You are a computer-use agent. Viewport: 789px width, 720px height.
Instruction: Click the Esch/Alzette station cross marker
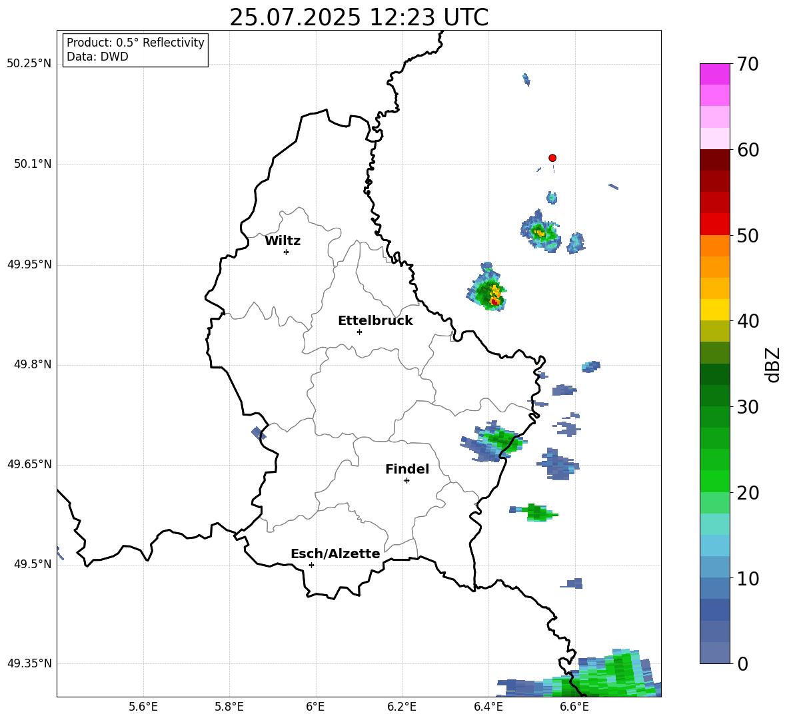(x=311, y=565)
